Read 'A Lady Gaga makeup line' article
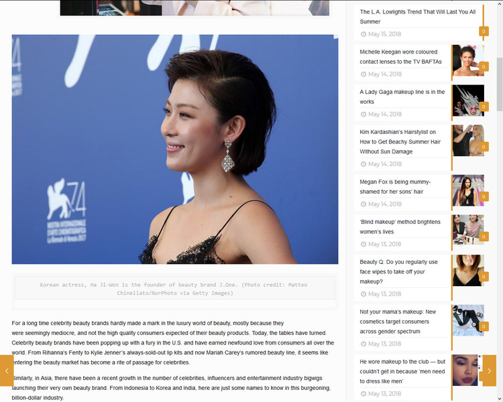This screenshot has height=402, width=503. [x=402, y=97]
